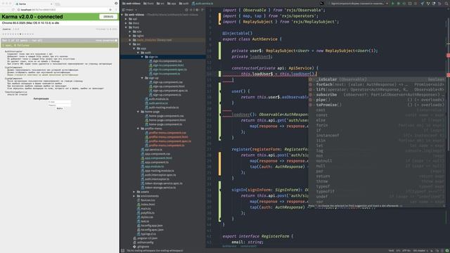Click the Karma browser tab
Screen dimensions: 450x253
coord(34,4)
